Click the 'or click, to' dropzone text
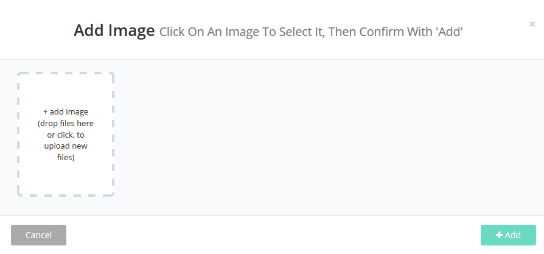544x254 pixels. [x=66, y=135]
